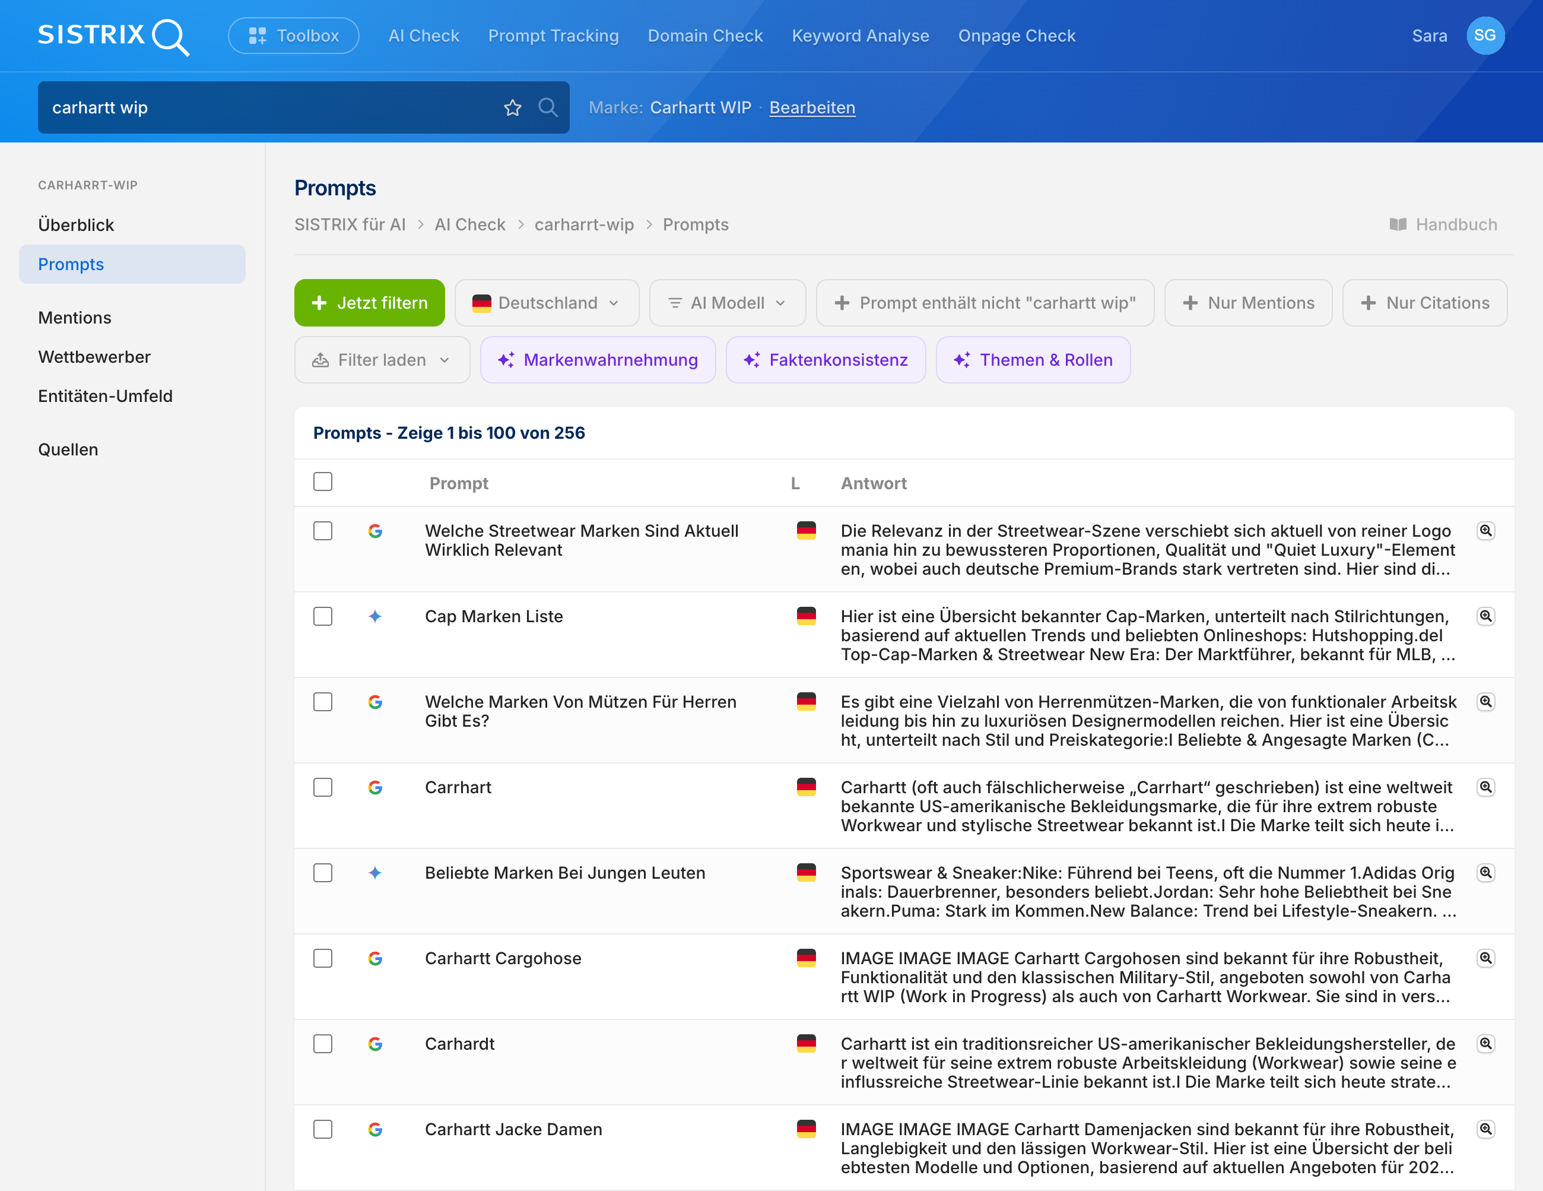Screen dimensions: 1543x1191
Task: Open Wettbewerber in the sidebar
Action: point(95,357)
